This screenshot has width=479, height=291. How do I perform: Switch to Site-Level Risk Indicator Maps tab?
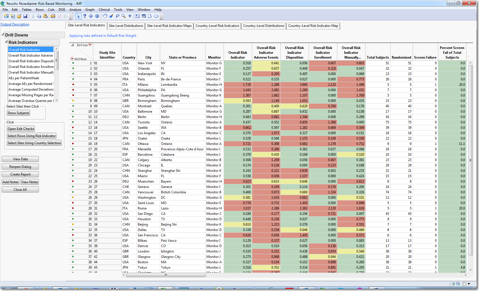click(x=169, y=26)
